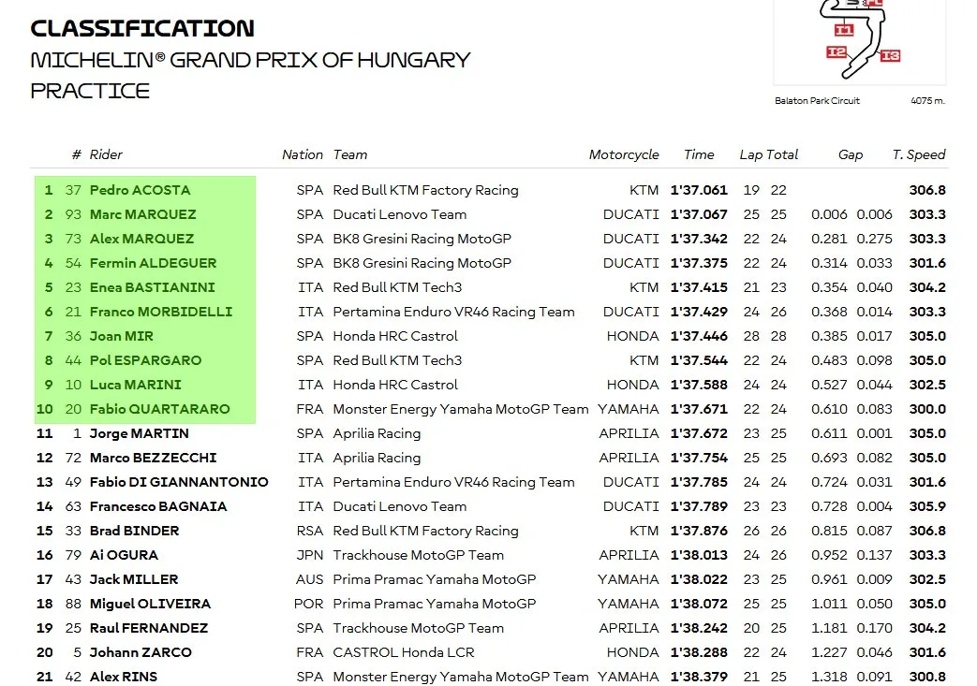Select the Balaton Park Circuit map thumbnail
977x686 pixels.
(x=859, y=42)
